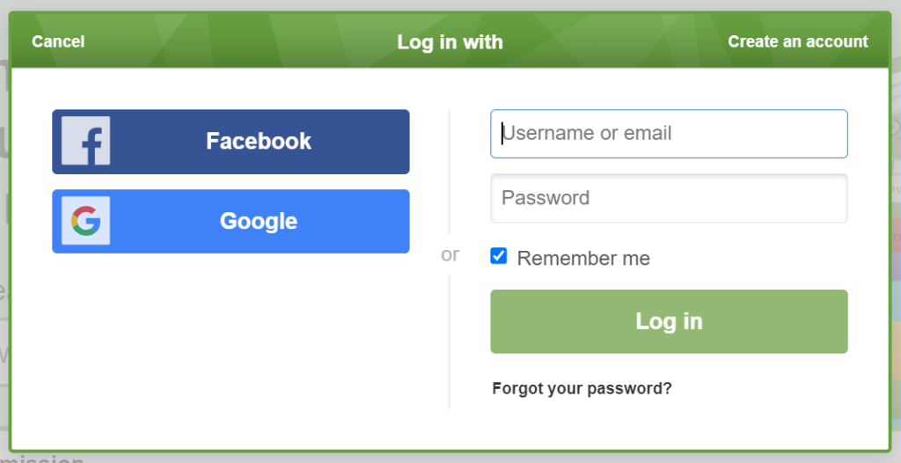The image size is (901, 463).
Task: Focus the Username or email field
Action: pos(669,134)
